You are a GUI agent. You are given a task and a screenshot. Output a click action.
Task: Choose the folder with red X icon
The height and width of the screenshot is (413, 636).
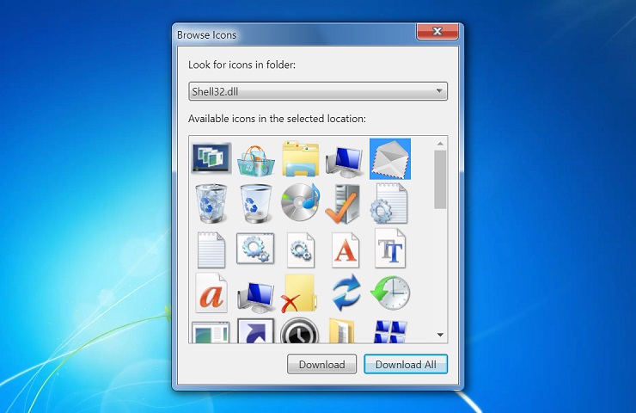click(x=299, y=293)
